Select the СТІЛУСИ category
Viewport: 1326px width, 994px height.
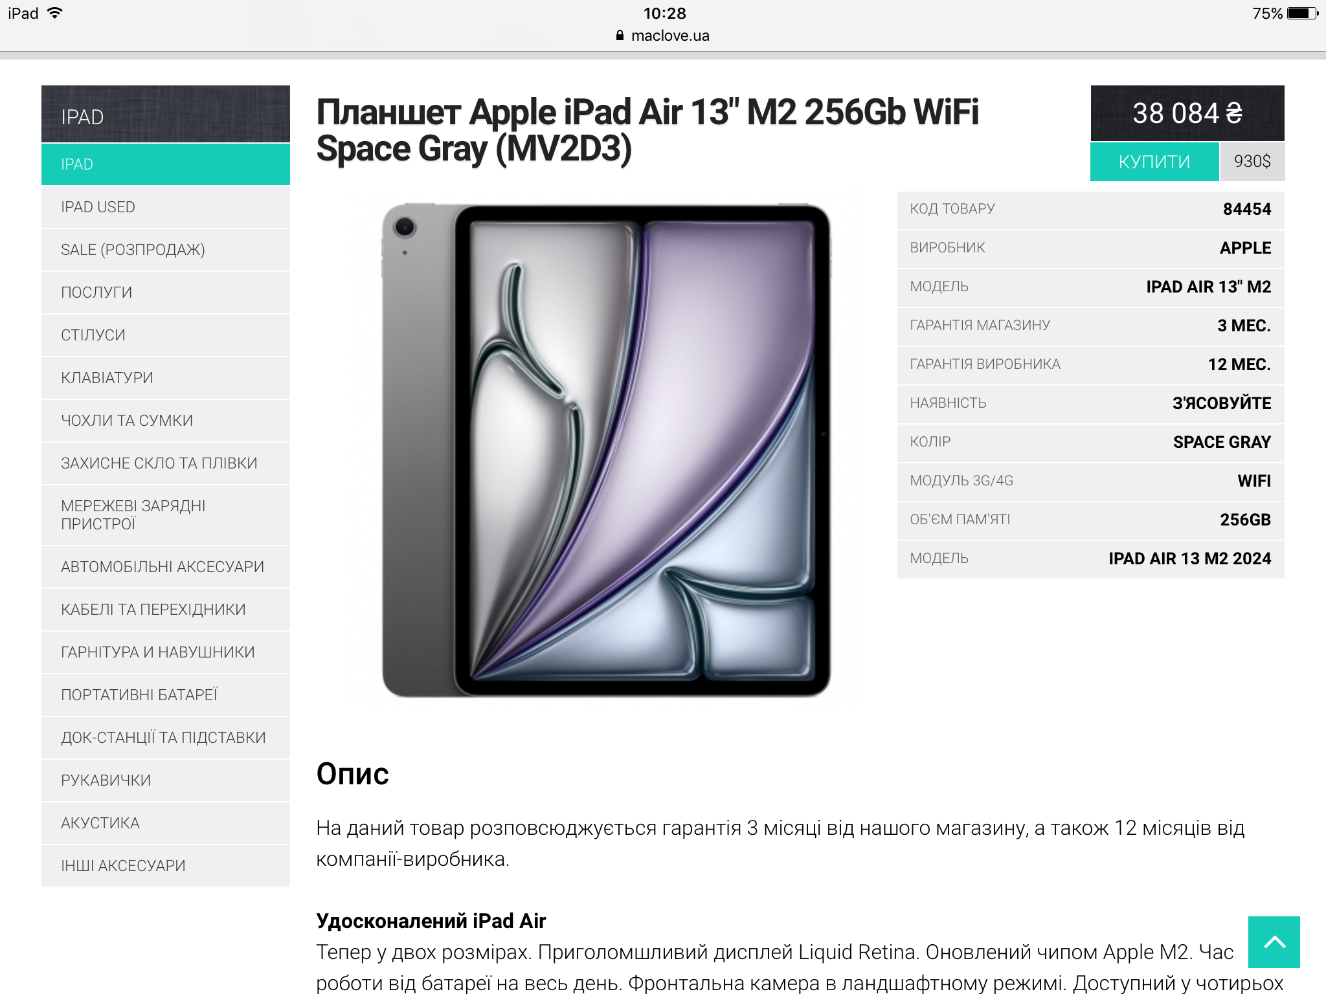[166, 335]
